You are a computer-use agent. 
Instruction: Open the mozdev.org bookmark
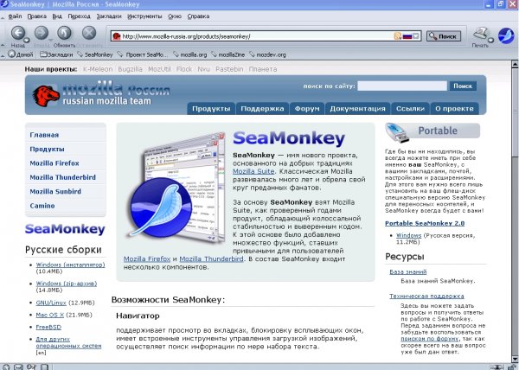click(267, 54)
